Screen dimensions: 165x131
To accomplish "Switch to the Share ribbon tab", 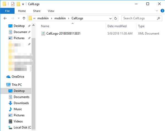I will [x=37, y=11].
